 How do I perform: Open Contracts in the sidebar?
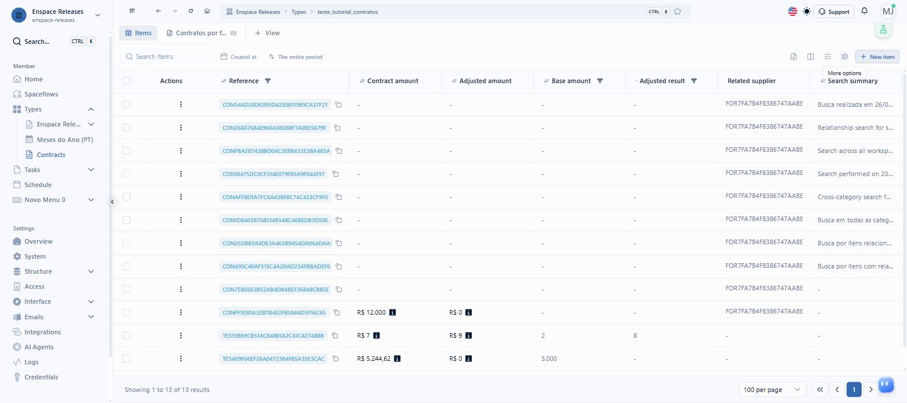click(x=51, y=155)
